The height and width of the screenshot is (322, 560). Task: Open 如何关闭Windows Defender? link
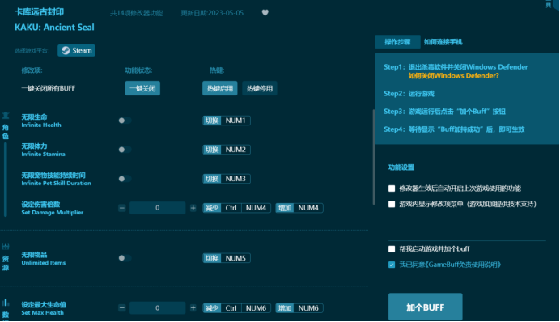coord(453,76)
